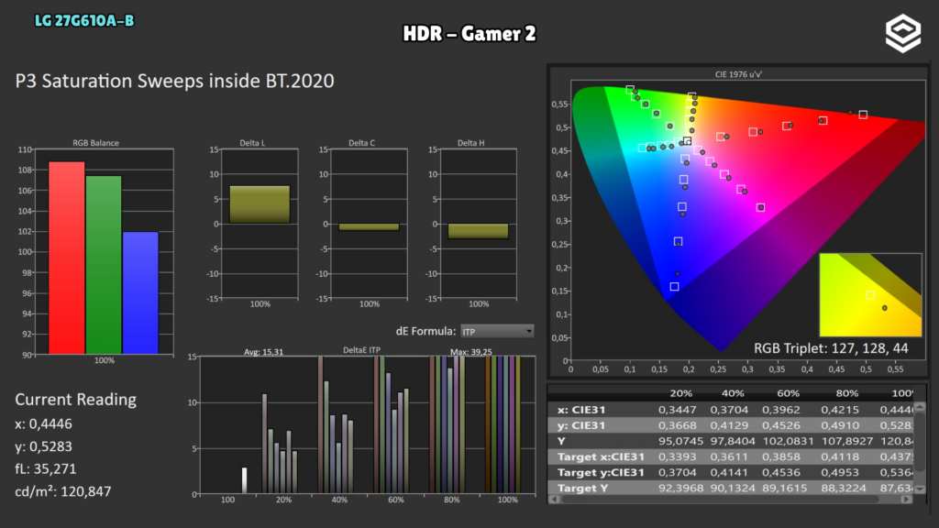
Task: Select the 'Y' row header
Action: point(561,441)
